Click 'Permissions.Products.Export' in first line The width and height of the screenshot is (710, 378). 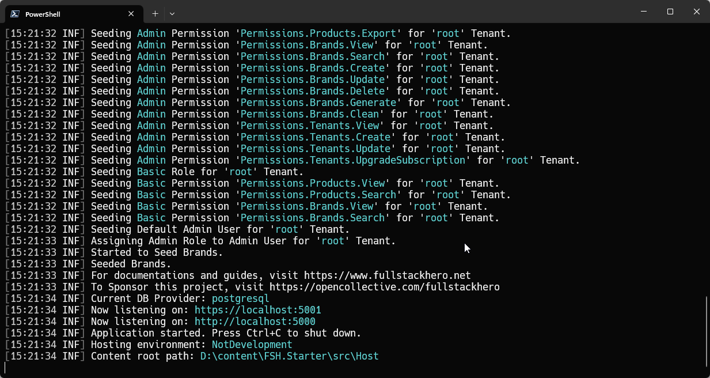click(x=318, y=33)
